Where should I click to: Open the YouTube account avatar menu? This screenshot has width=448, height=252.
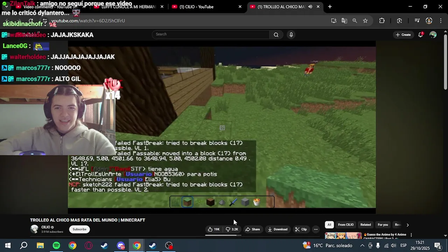click(x=433, y=34)
